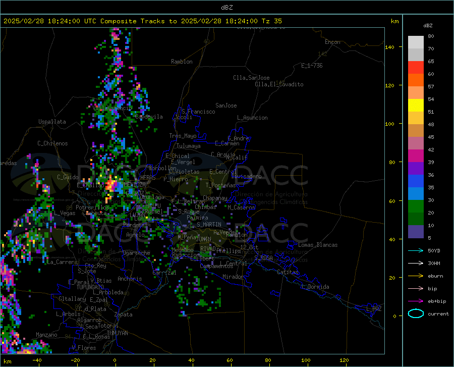This screenshot has width=454, height=367.
Task: Click the SanJose map label
Action: pyautogui.click(x=226, y=106)
